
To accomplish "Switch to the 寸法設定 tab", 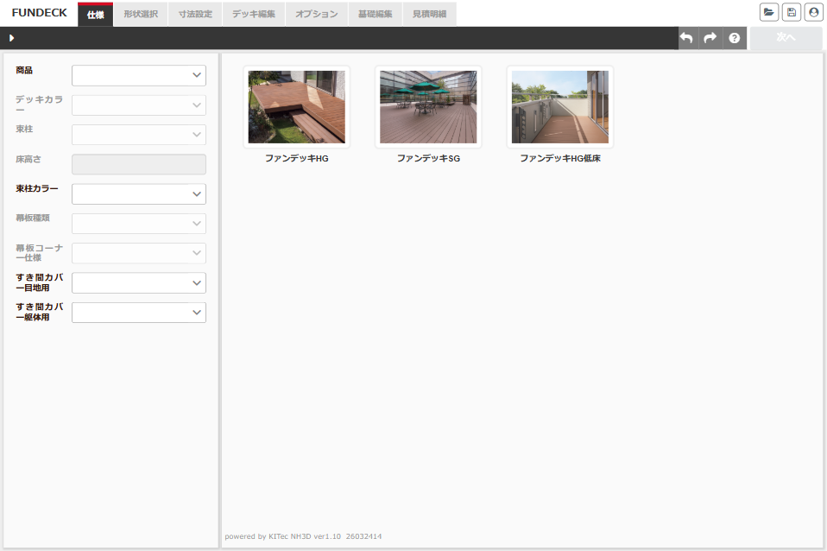I will tap(195, 14).
